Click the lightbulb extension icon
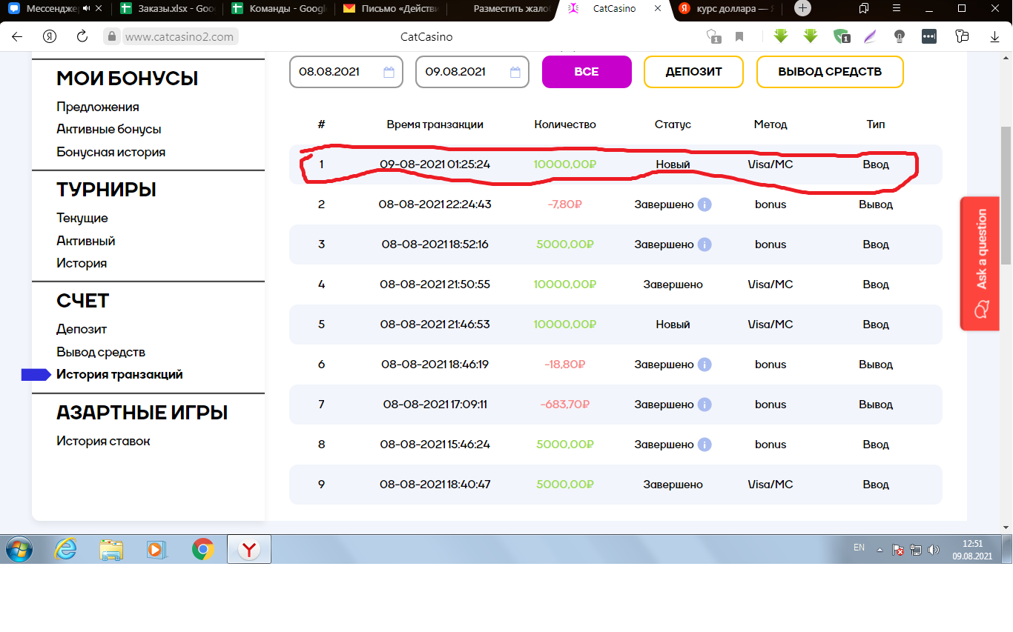Image resolution: width=1013 pixels, height=632 pixels. pos(900,36)
